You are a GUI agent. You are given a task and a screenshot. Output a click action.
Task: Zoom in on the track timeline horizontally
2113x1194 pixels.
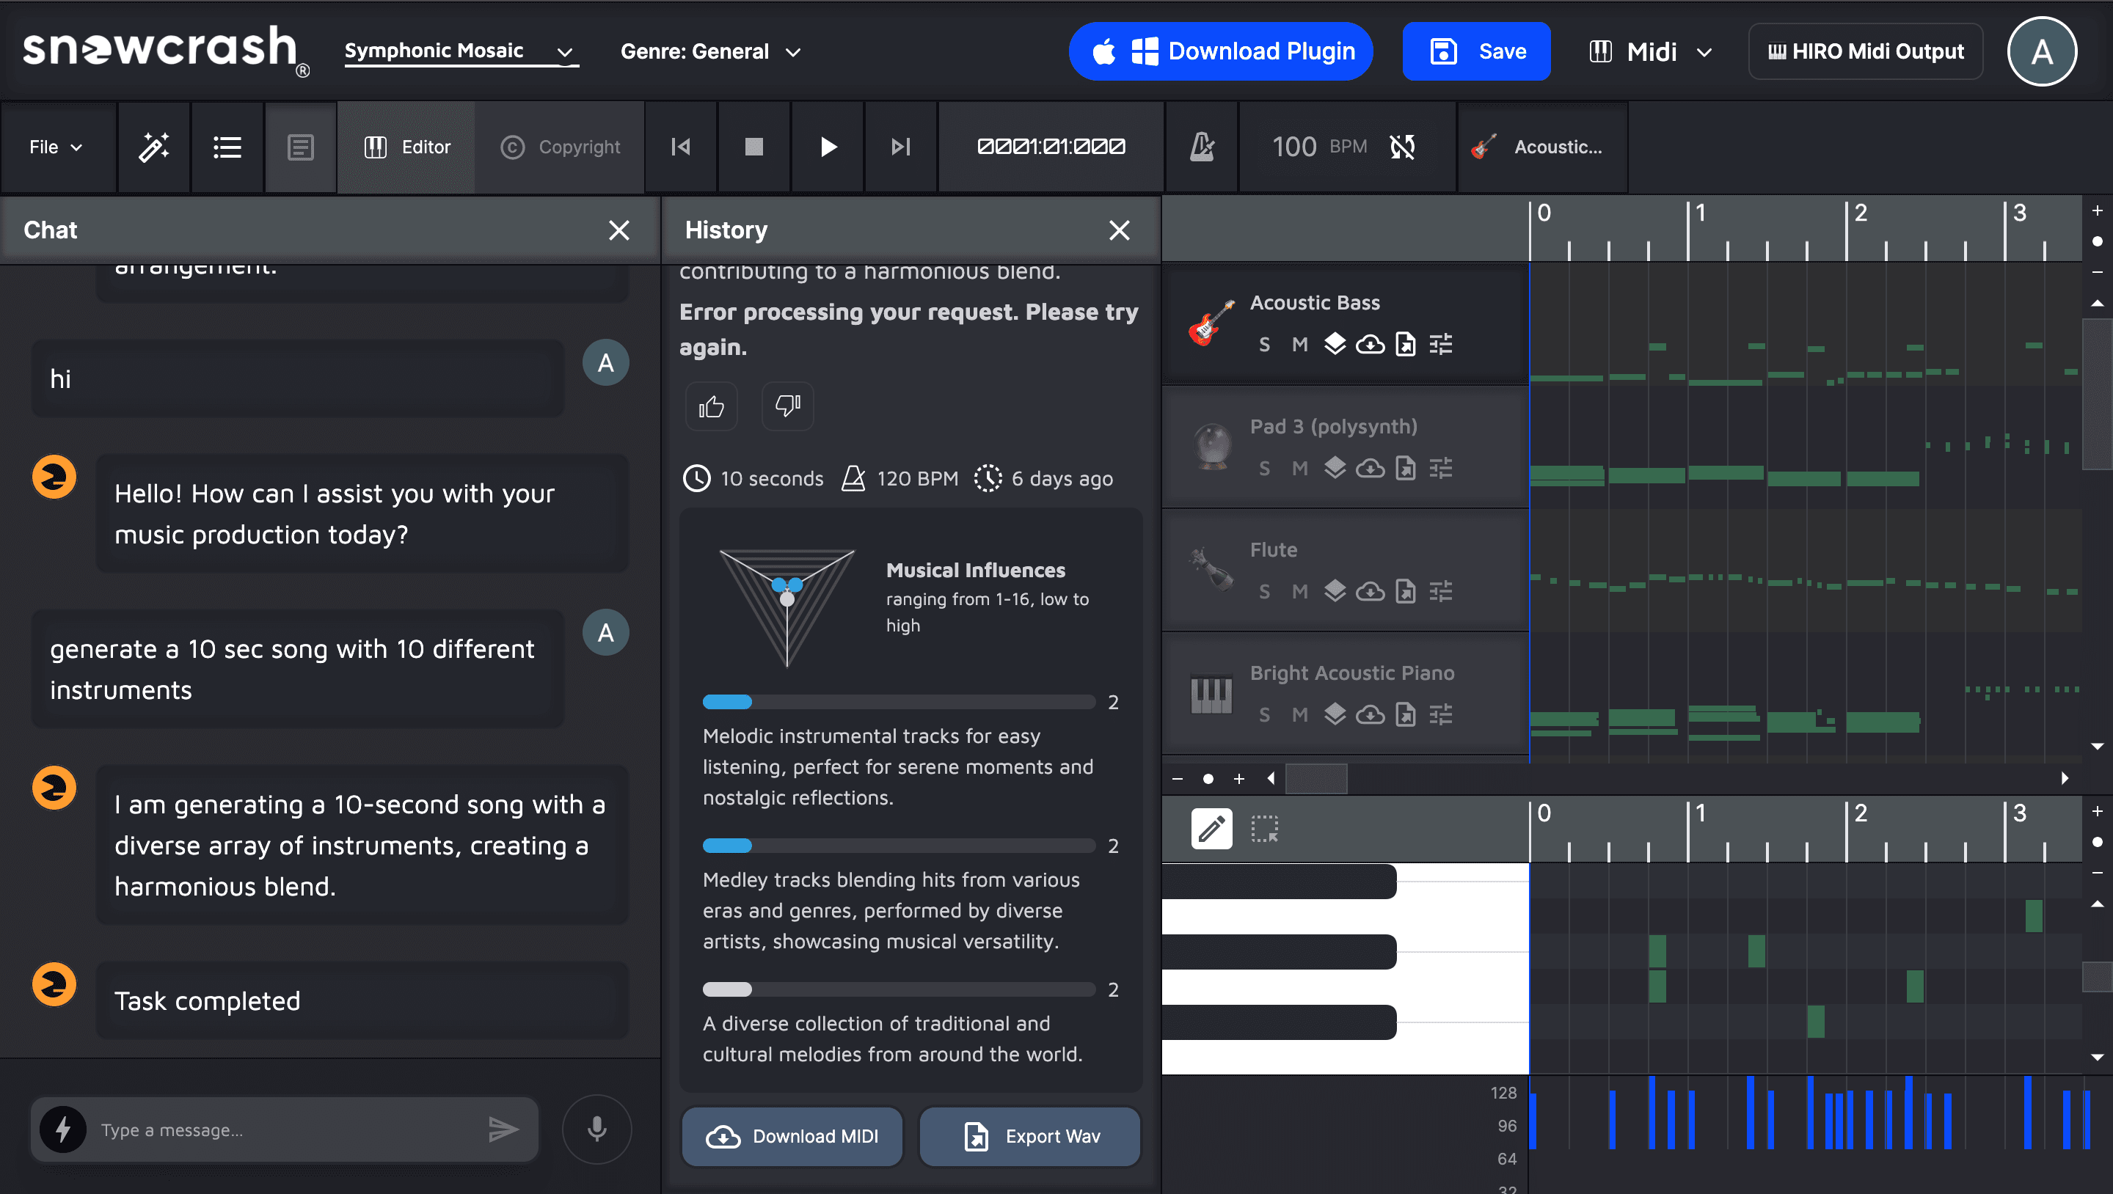point(1238,778)
